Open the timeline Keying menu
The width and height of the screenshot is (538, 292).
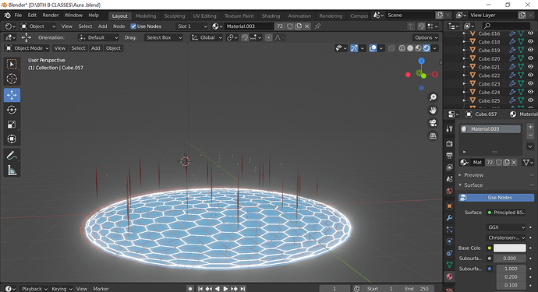[62, 289]
